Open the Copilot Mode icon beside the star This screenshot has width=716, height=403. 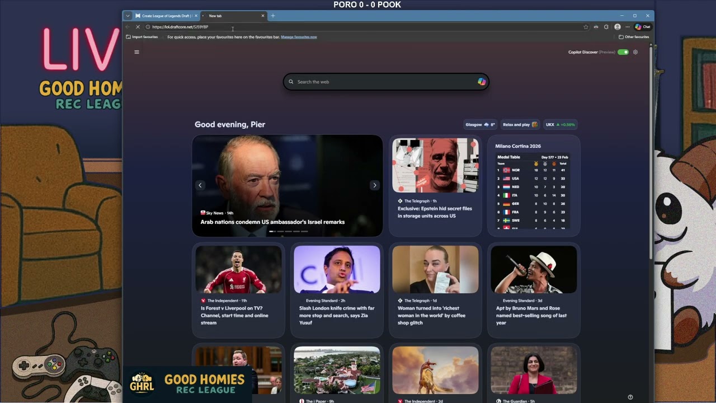click(x=596, y=27)
